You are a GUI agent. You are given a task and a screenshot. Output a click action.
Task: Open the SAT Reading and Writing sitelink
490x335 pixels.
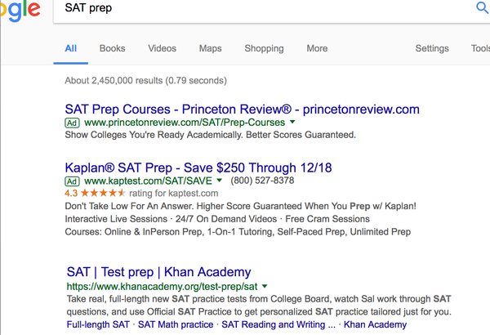coord(278,324)
